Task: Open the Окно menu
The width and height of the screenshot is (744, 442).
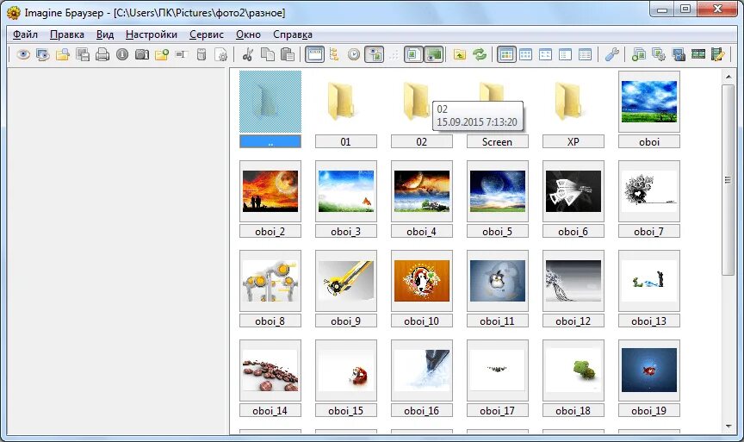Action: (x=248, y=34)
